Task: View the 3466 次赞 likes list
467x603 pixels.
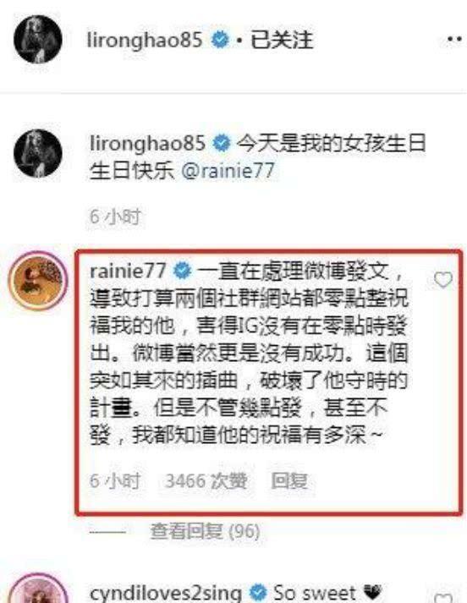Action: pyautogui.click(x=206, y=480)
